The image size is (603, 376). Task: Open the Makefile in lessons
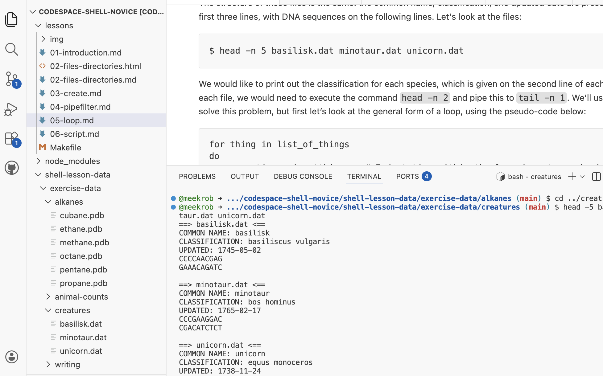(65, 148)
